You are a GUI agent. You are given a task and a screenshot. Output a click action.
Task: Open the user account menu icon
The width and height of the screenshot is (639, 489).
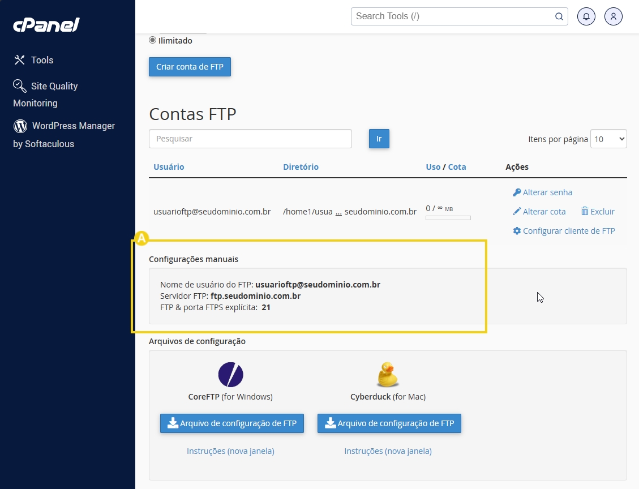pos(613,16)
